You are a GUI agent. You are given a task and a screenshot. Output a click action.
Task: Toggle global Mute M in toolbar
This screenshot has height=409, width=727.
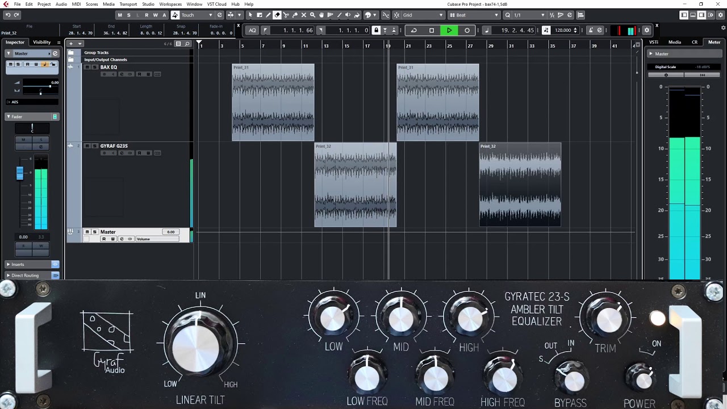pos(119,15)
